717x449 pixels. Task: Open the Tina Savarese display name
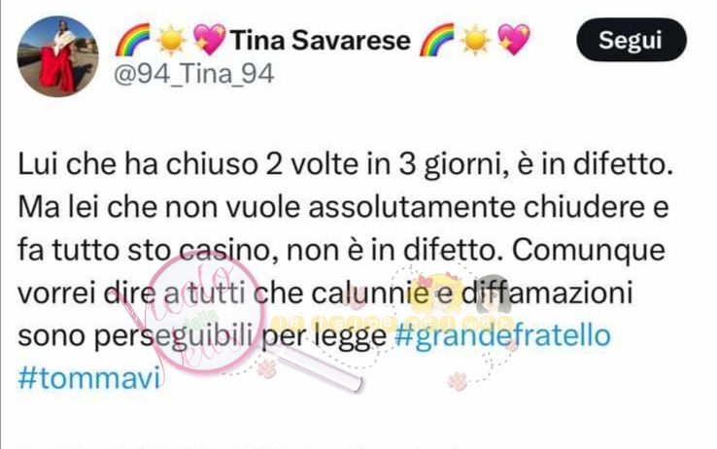pyautogui.click(x=320, y=40)
